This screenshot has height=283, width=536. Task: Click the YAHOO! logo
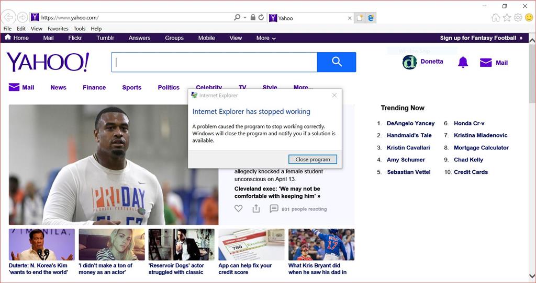[48, 62]
